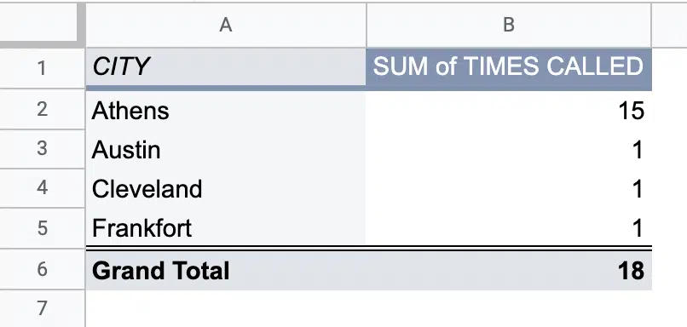Select column A header
Viewport: 687px width, 327px height.
pyautogui.click(x=226, y=25)
